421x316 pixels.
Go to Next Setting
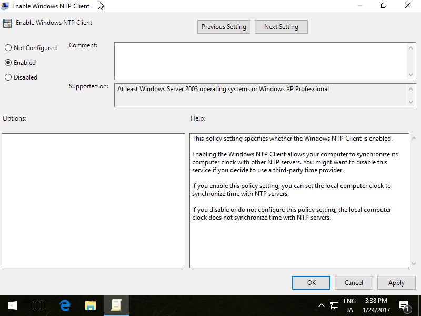tap(281, 27)
